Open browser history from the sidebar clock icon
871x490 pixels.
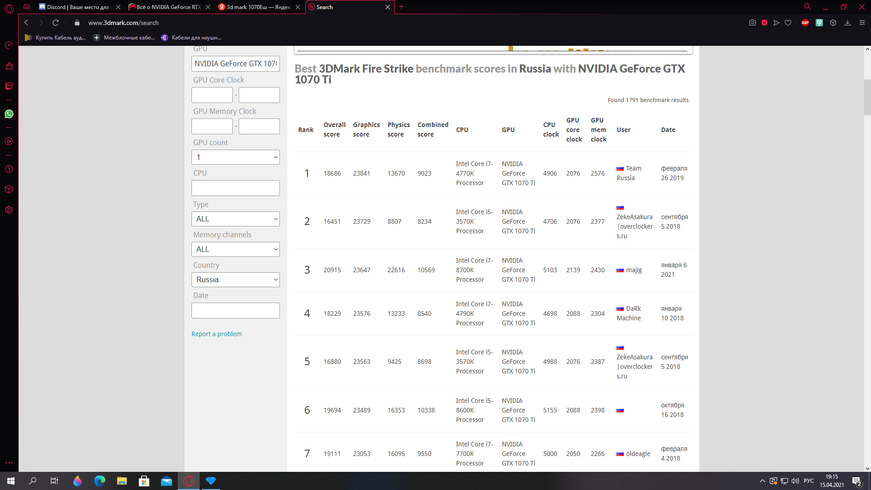(x=9, y=169)
